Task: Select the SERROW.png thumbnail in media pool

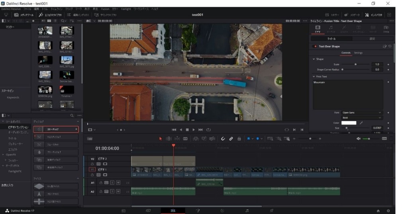Action: (x=45, y=90)
